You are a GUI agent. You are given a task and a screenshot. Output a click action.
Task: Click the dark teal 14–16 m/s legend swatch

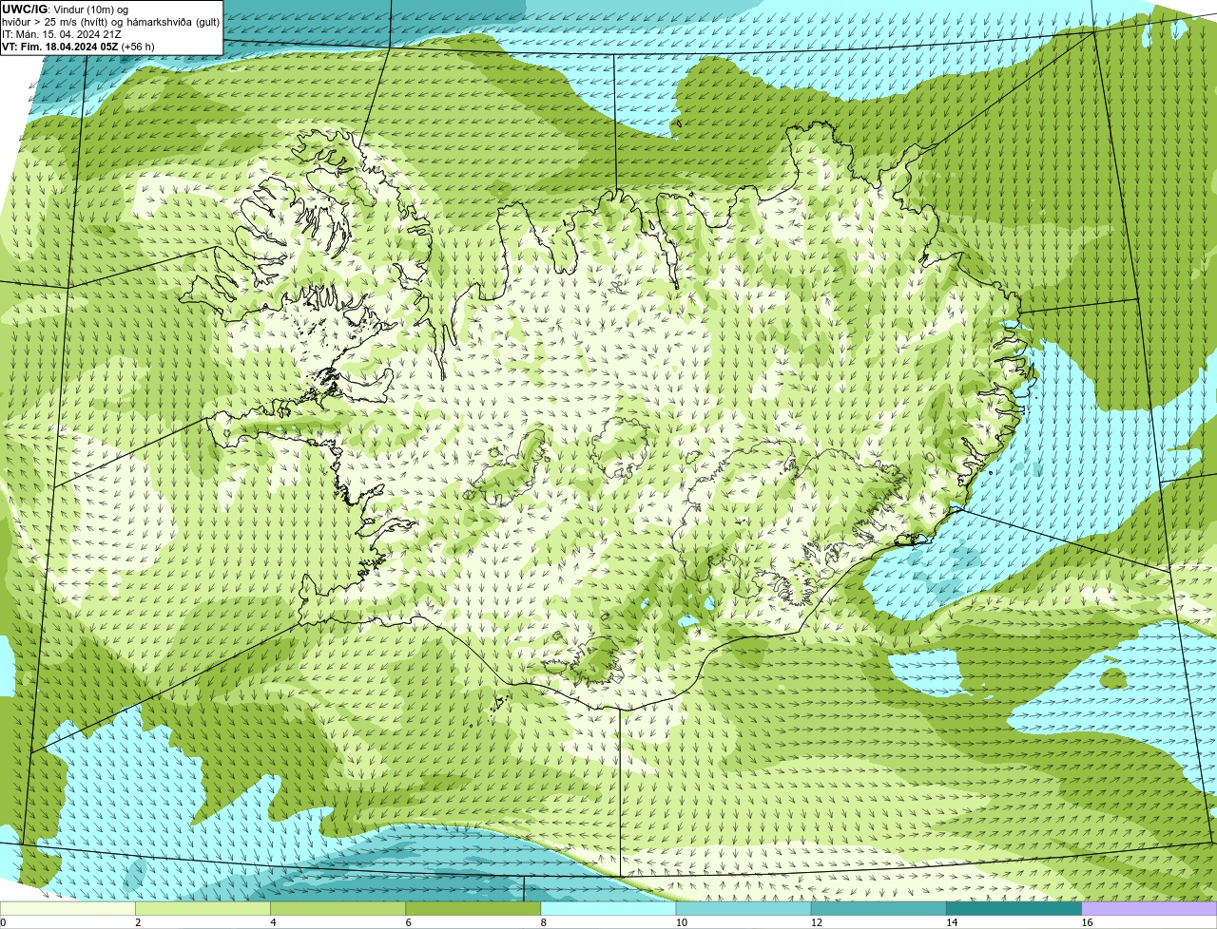(x=1014, y=908)
